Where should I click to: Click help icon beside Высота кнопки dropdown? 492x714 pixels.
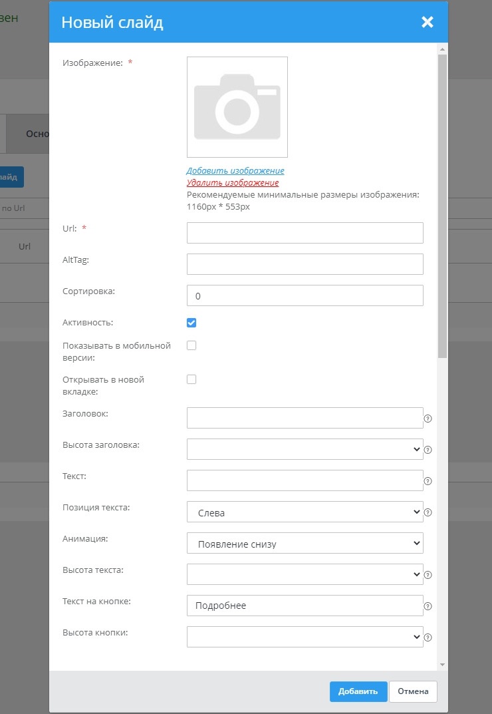428,637
